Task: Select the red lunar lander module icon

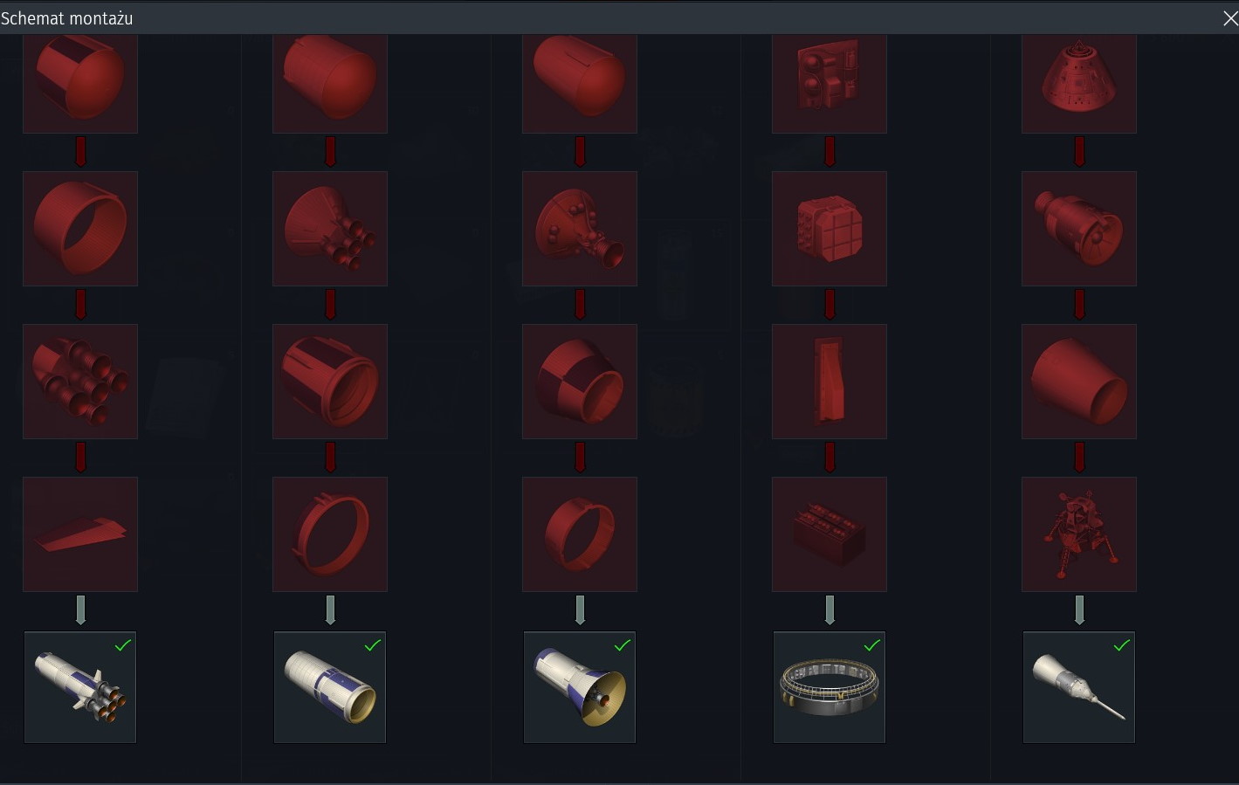Action: pos(1079,534)
